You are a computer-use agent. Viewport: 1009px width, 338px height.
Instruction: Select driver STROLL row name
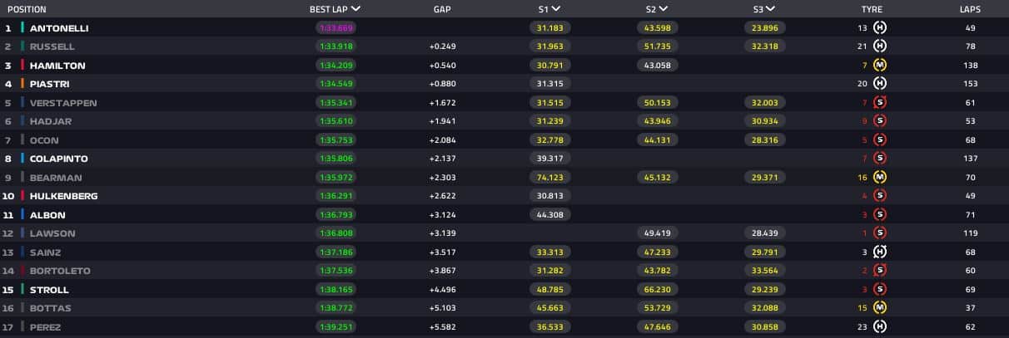click(x=49, y=289)
